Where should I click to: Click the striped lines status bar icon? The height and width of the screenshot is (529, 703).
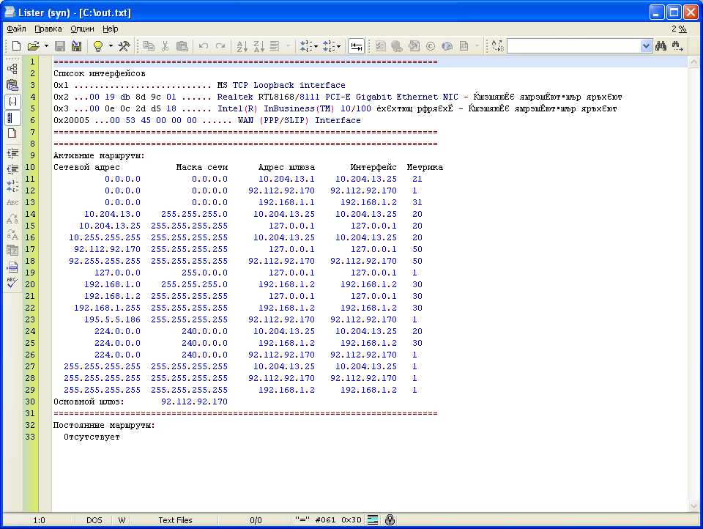373,520
